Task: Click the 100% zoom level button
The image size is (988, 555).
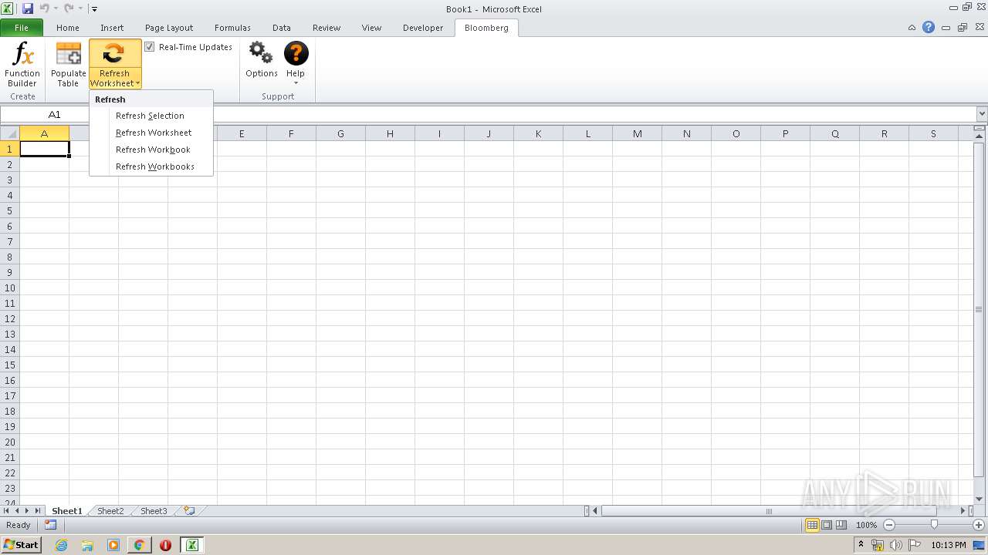Action: (x=866, y=525)
